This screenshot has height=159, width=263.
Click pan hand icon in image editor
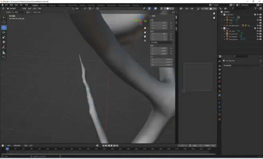pos(214,18)
